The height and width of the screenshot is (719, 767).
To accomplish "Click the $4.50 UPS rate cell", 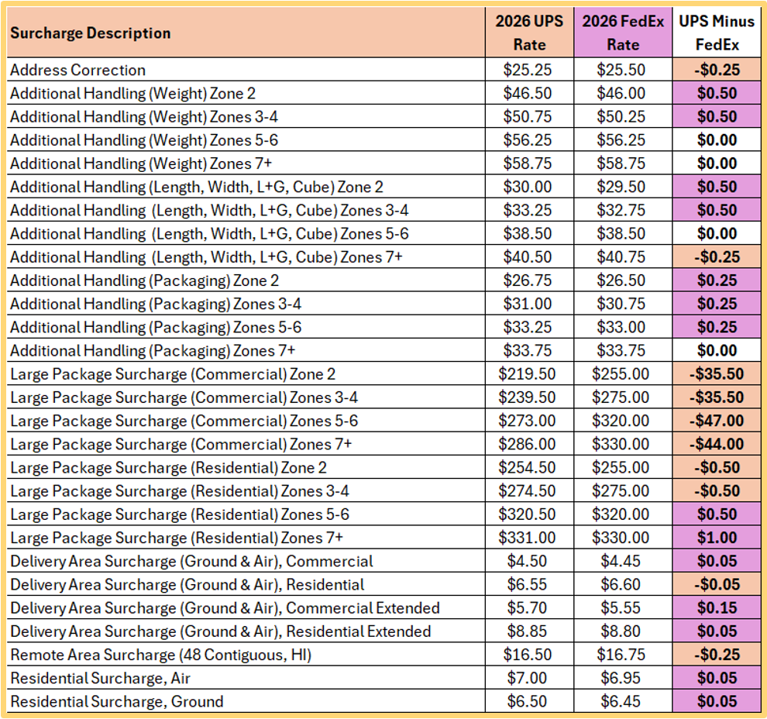I will pyautogui.click(x=529, y=562).
